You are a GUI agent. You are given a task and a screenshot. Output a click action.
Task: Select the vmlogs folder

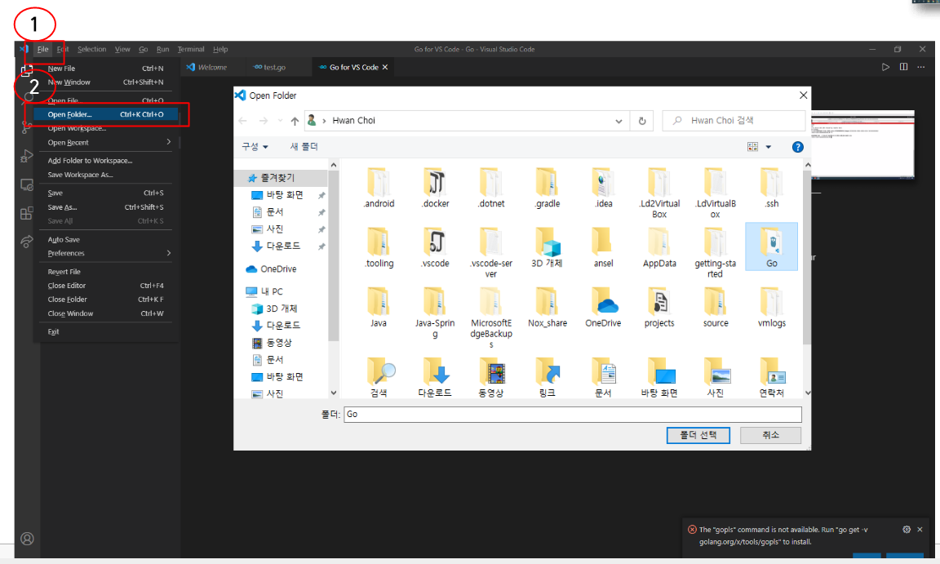coord(772,307)
